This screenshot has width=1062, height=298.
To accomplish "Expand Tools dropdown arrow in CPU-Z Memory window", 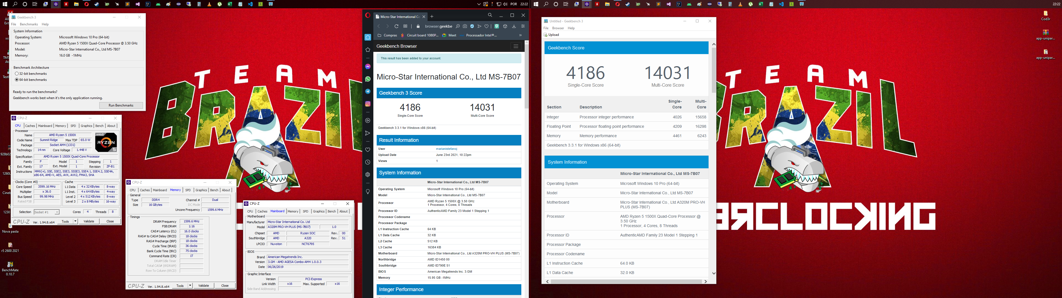I will click(x=190, y=286).
